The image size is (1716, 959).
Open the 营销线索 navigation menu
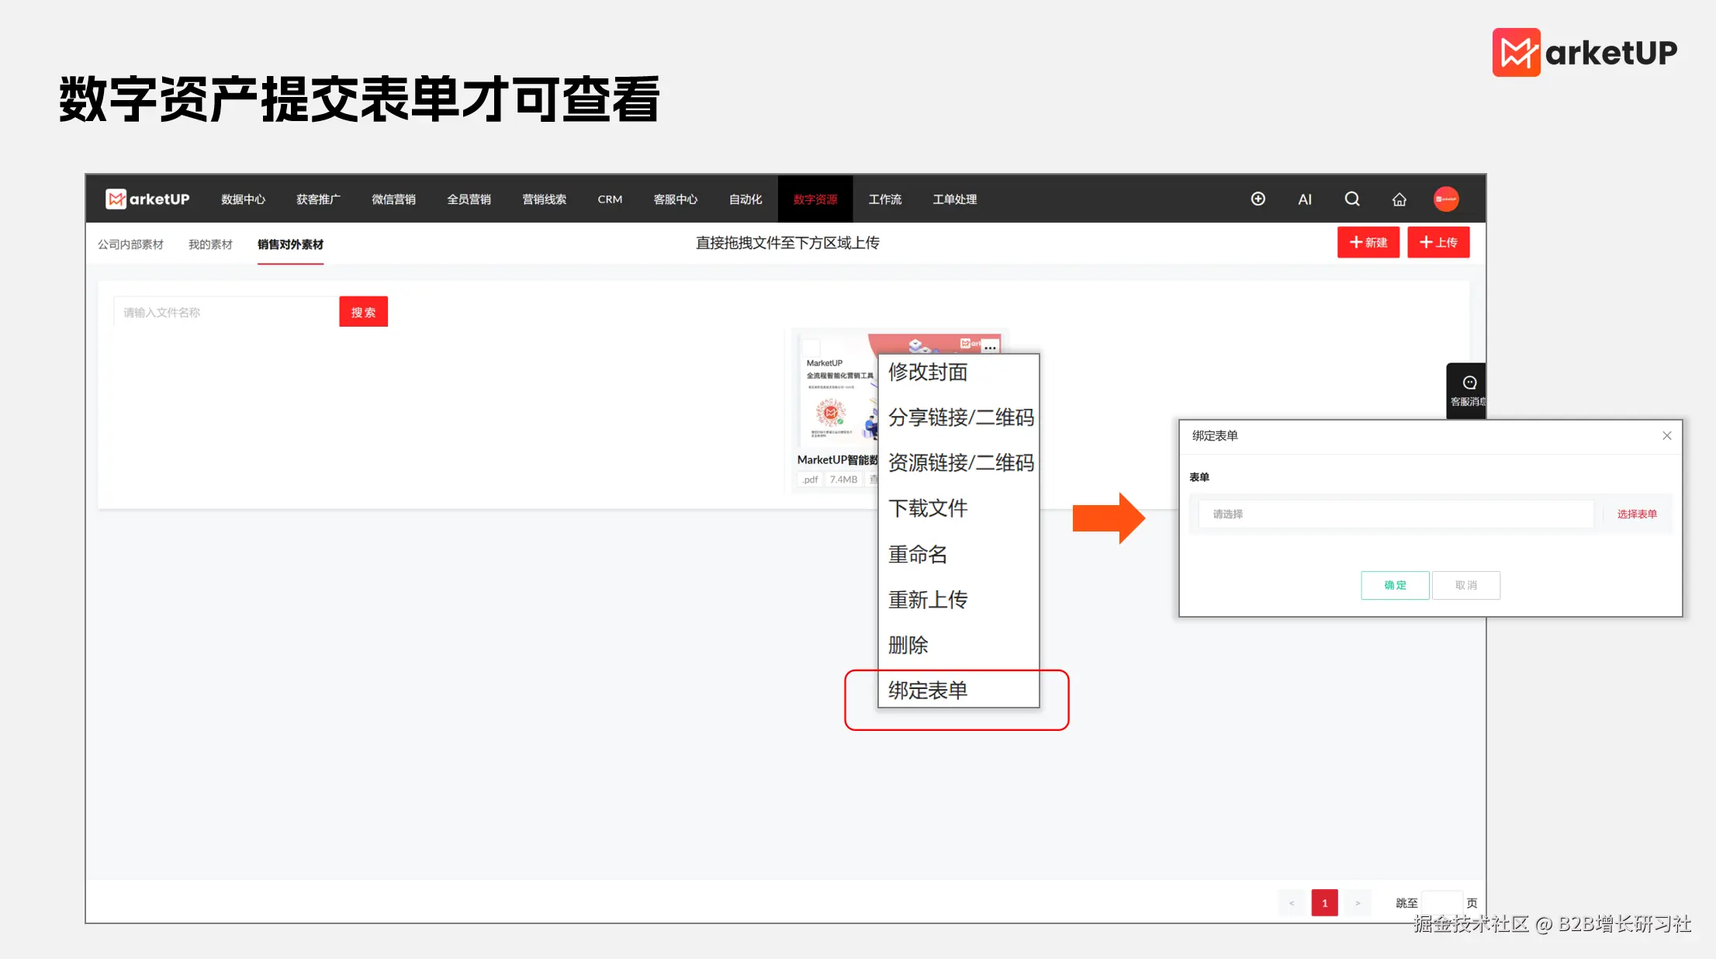(x=544, y=199)
